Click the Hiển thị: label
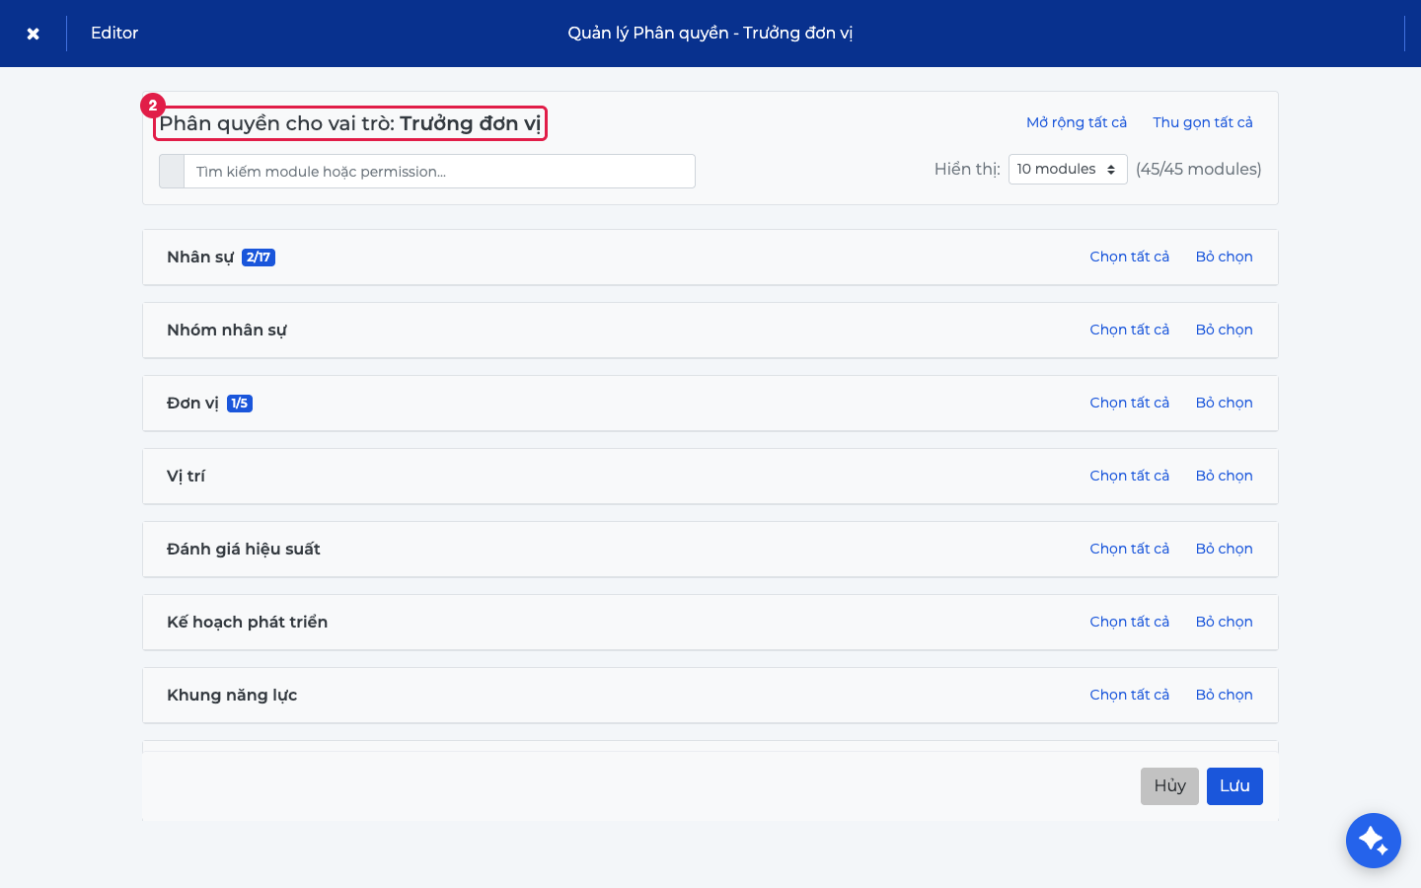The width and height of the screenshot is (1421, 888). point(967,169)
